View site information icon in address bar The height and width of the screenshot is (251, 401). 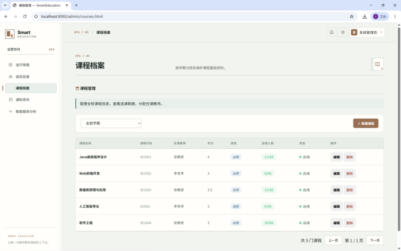(36, 17)
